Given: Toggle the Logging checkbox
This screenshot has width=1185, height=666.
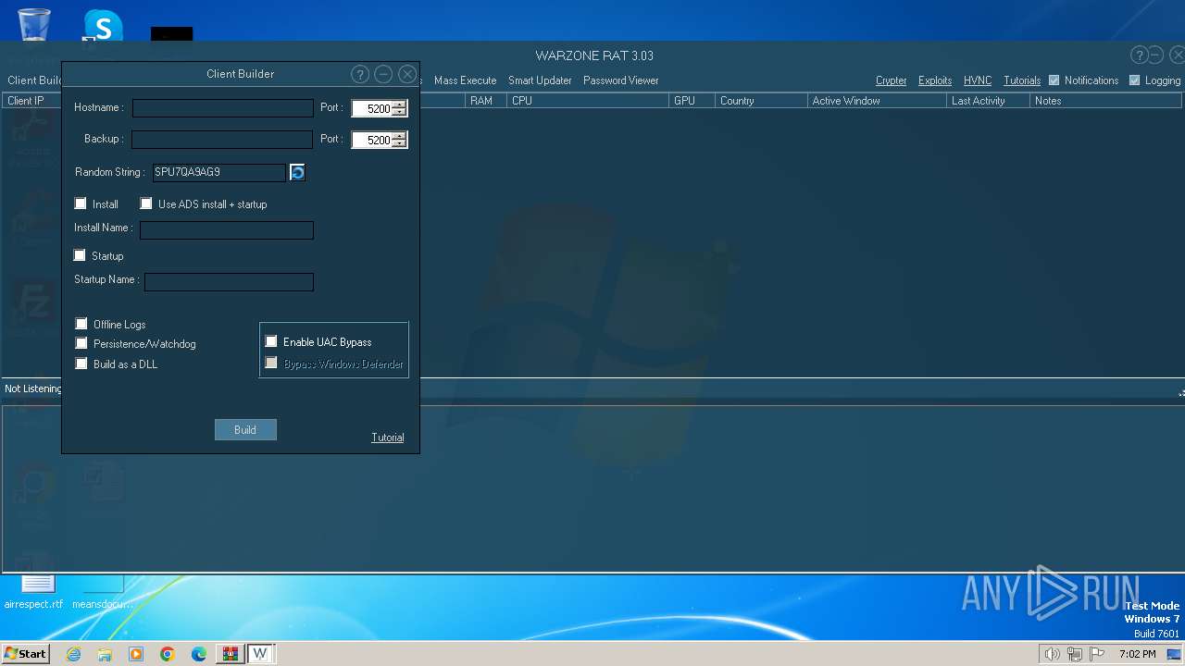Looking at the screenshot, I should pyautogui.click(x=1134, y=80).
